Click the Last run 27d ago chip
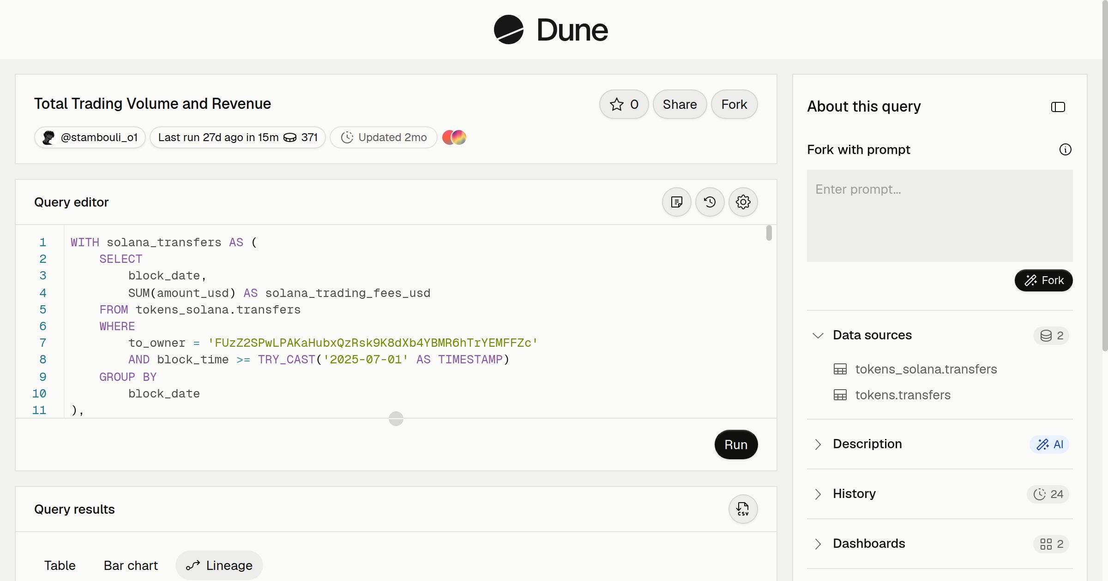Screen dimensions: 1108x581 238,137
